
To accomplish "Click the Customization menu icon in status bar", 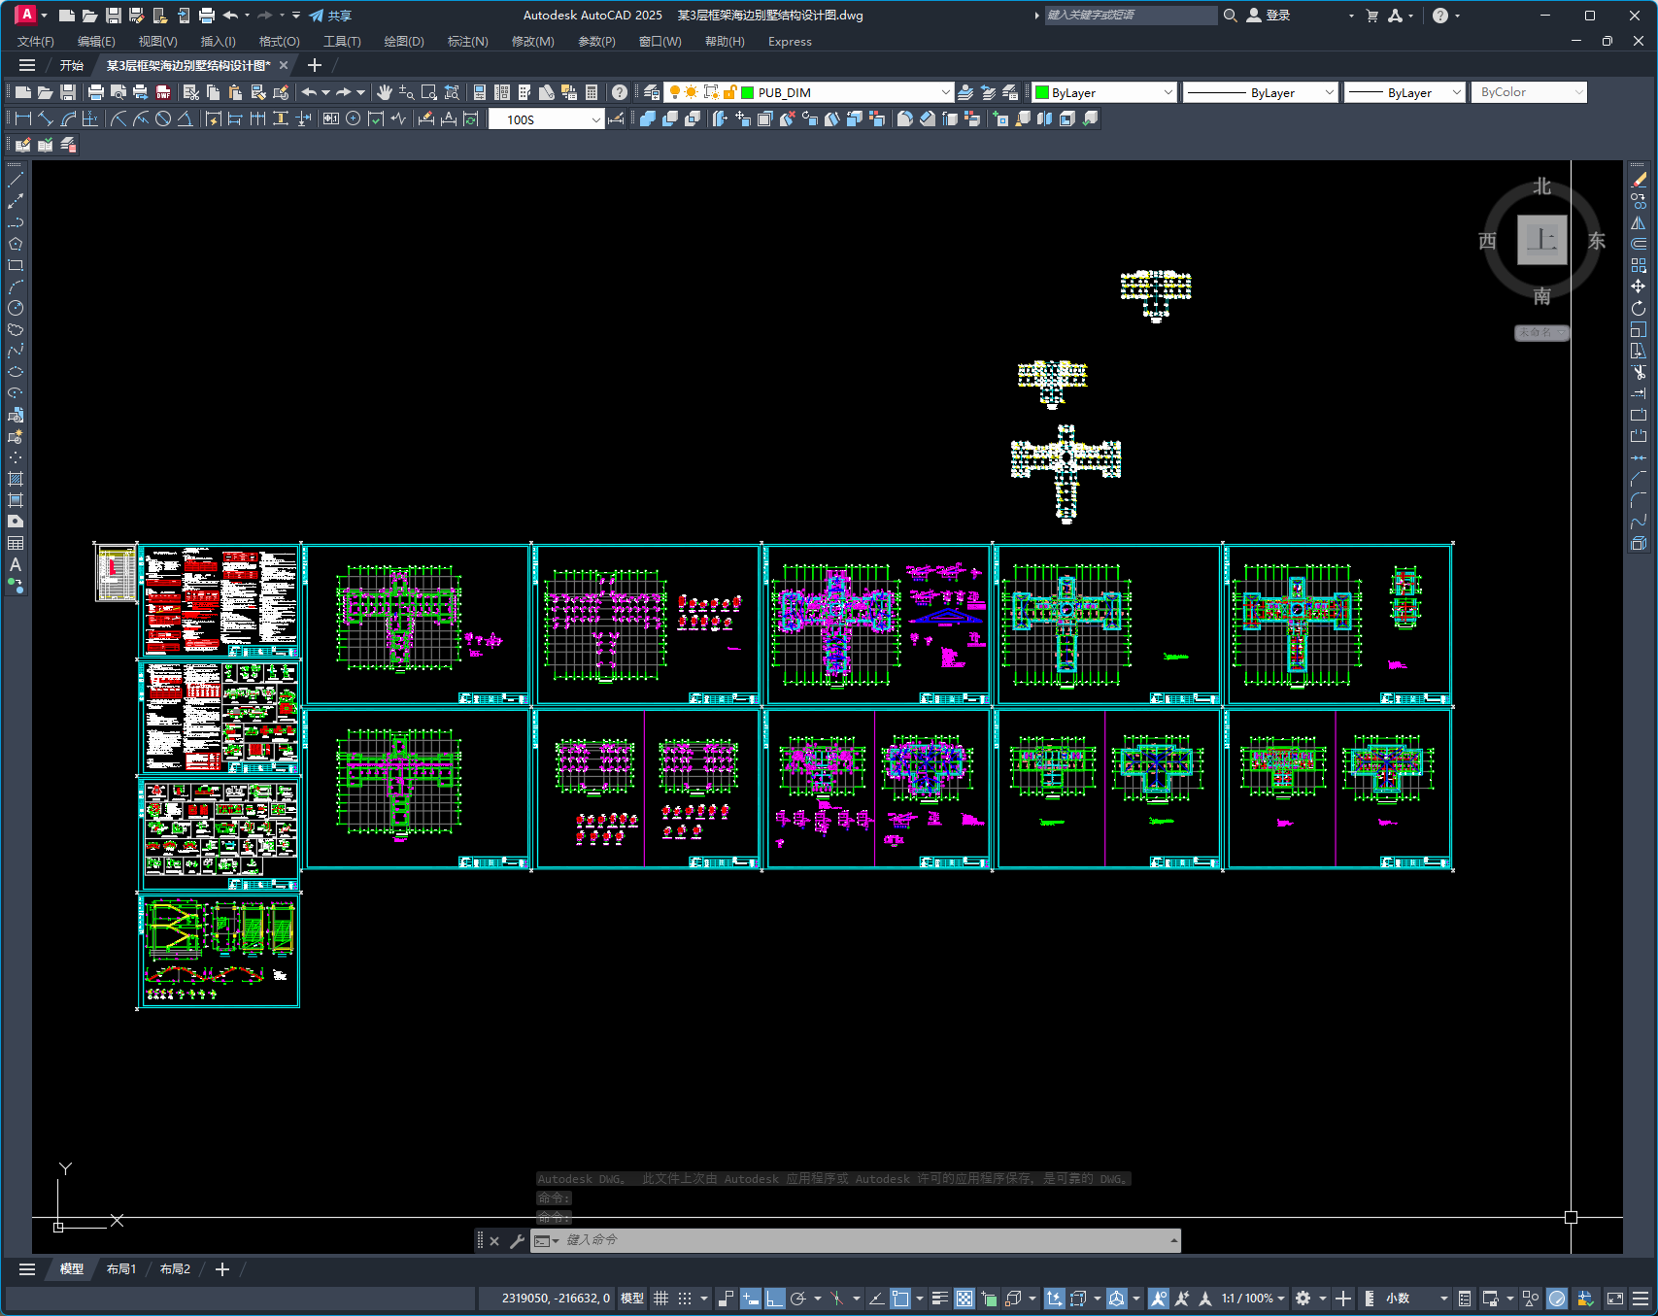I will pyautogui.click(x=1641, y=1299).
